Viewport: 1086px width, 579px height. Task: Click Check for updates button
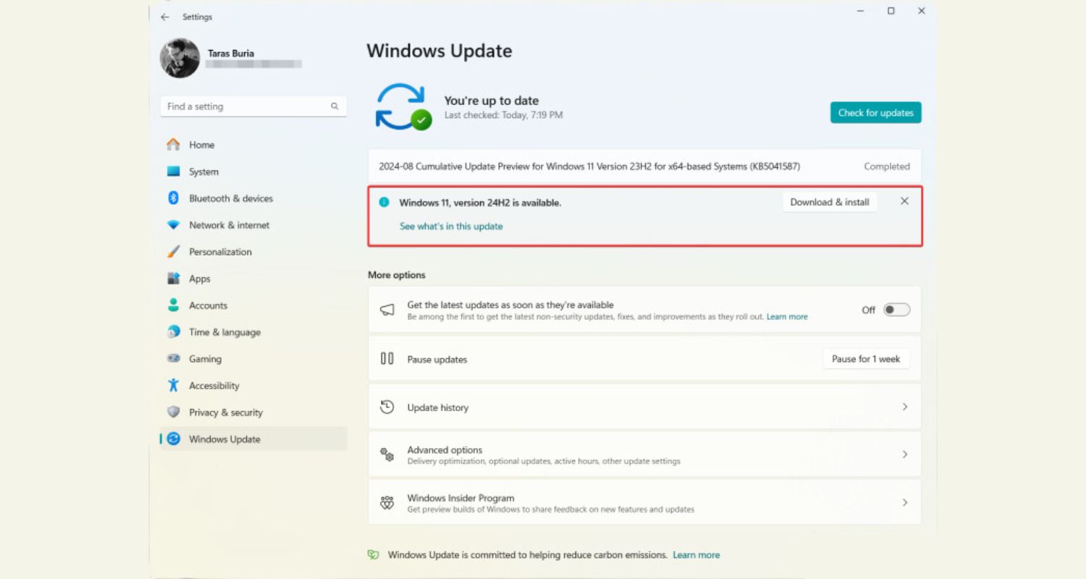875,112
